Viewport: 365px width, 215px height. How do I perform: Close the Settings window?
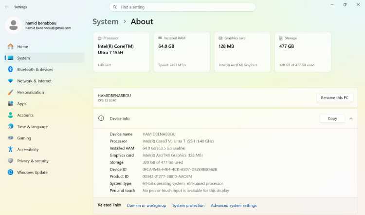pos(358,4)
